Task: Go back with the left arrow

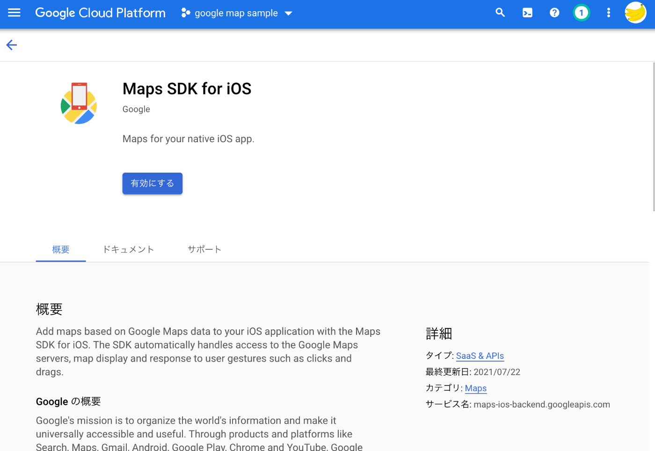Action: 12,45
